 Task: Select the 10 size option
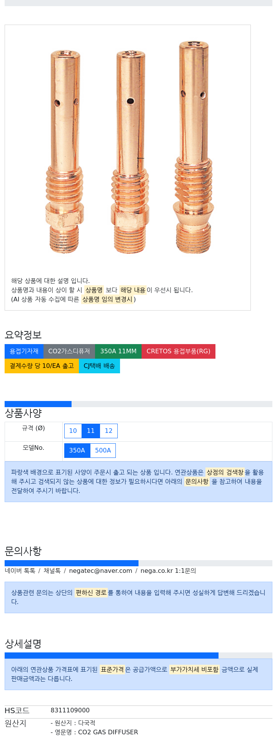73,431
